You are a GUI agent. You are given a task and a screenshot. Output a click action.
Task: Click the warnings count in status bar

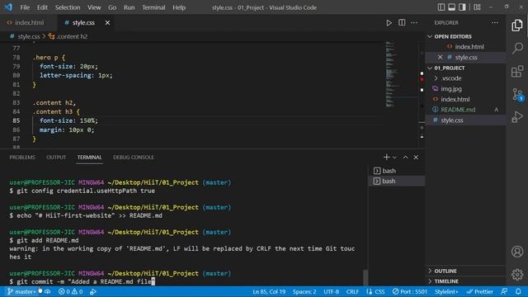(77, 291)
